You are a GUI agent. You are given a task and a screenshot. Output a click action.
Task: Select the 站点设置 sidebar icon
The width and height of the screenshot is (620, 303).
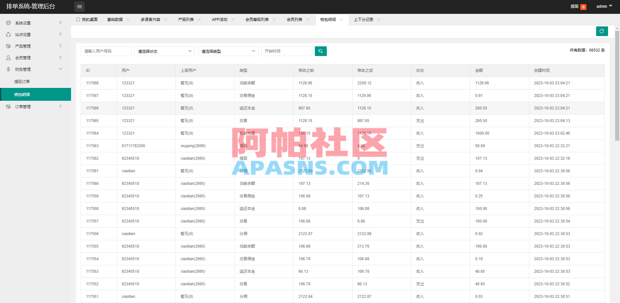[x=8, y=34]
